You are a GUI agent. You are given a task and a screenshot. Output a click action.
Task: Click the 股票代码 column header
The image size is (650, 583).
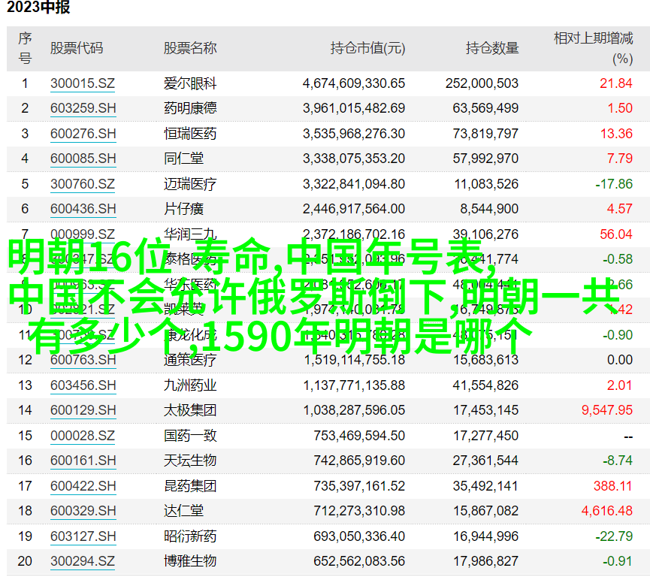coord(77,49)
